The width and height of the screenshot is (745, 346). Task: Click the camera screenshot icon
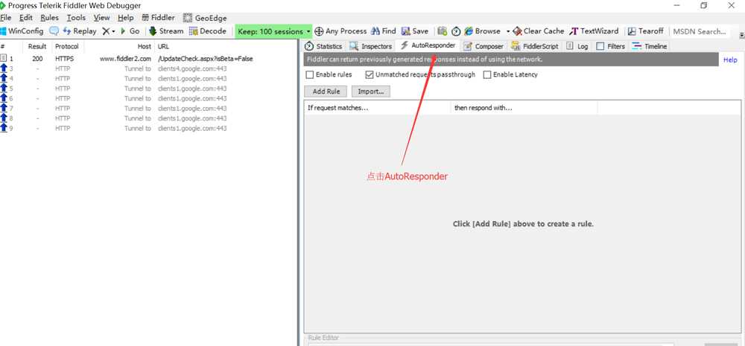443,31
